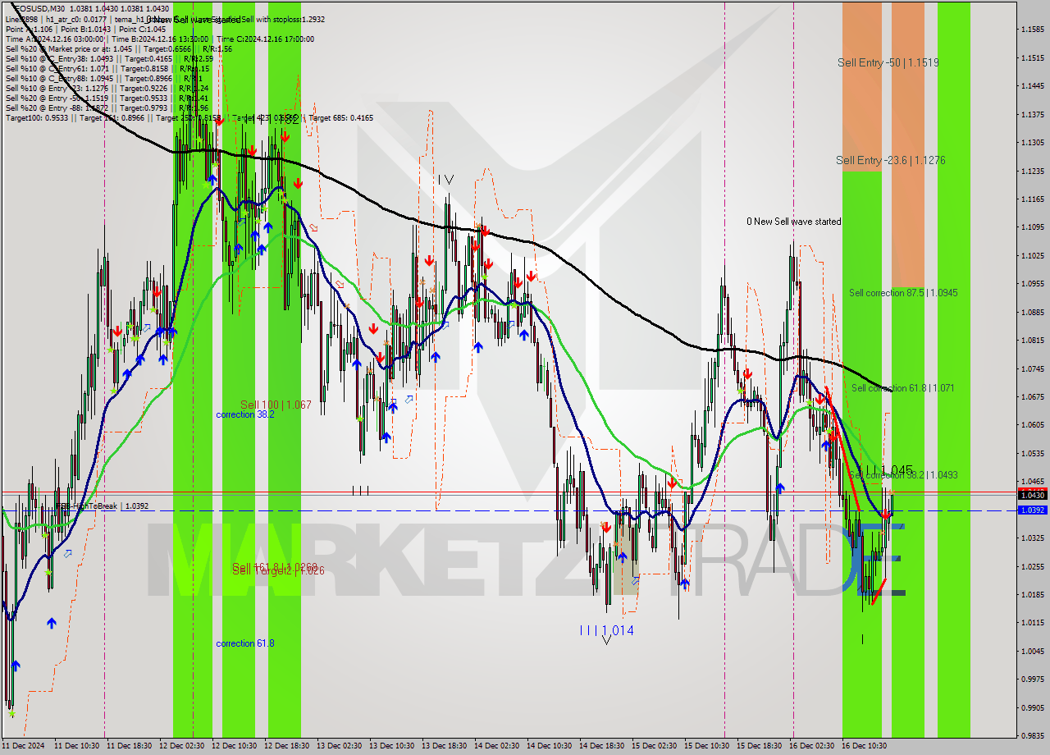Click the '16 Dec 02:30' time axis label
This screenshot has width=1050, height=755.
coord(812,746)
